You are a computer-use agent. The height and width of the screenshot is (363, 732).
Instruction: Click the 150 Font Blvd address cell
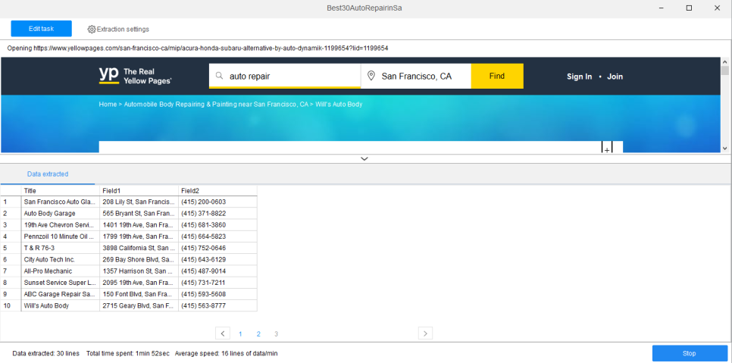point(139,294)
